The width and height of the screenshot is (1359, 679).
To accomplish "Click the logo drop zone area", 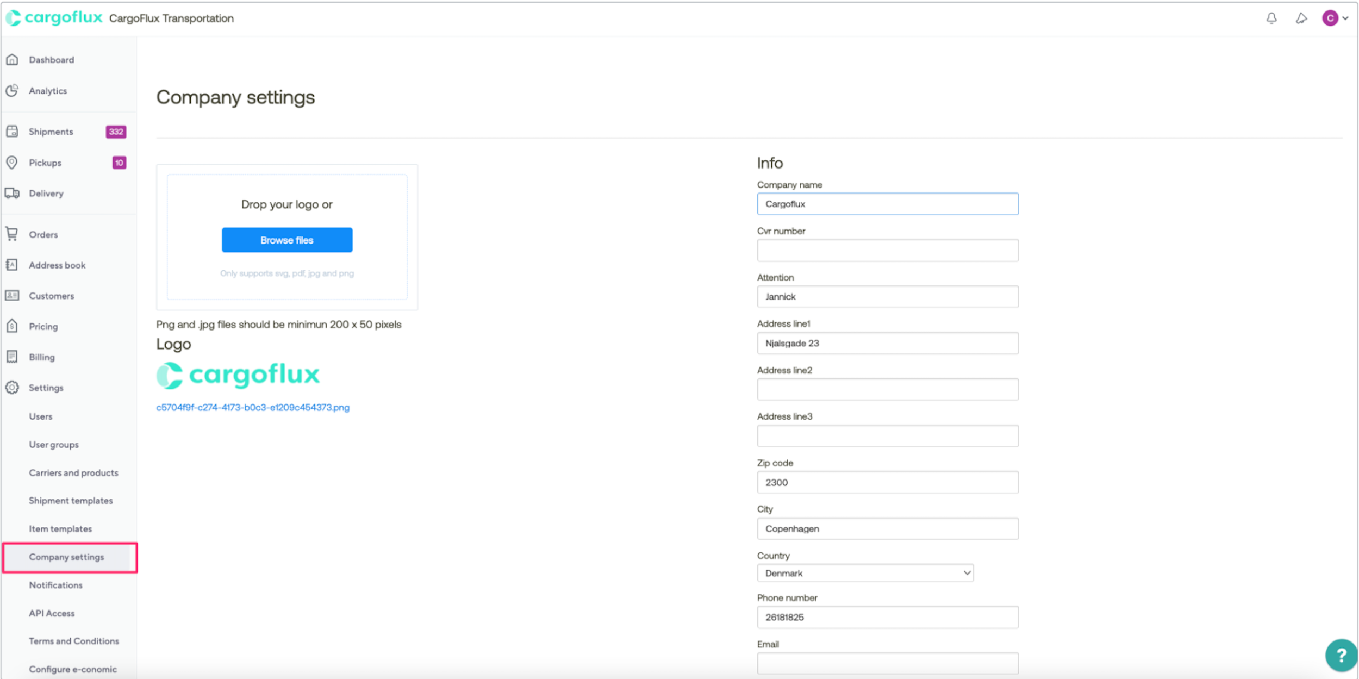I will coord(287,237).
